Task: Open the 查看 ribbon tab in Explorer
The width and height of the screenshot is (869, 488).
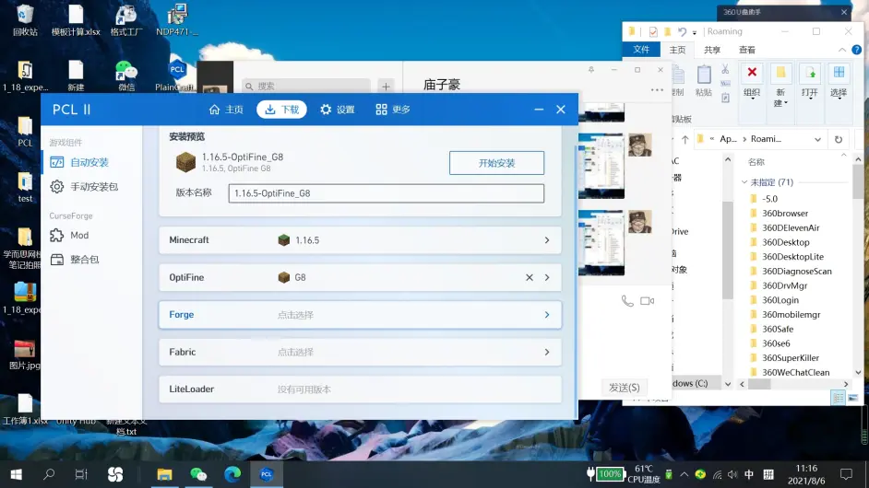Action: 747,50
